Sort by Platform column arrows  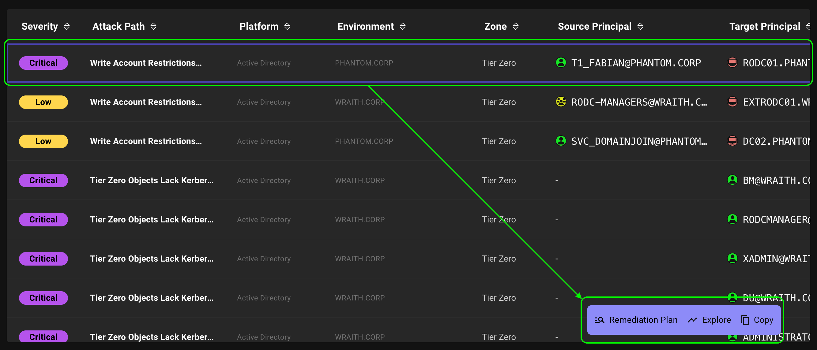point(287,26)
